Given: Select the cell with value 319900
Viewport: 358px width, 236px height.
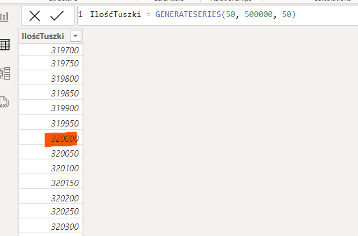Looking at the screenshot, I should pyautogui.click(x=51, y=108).
